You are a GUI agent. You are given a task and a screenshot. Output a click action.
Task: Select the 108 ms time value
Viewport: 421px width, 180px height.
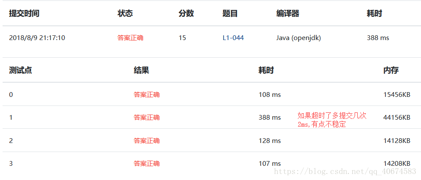click(270, 95)
